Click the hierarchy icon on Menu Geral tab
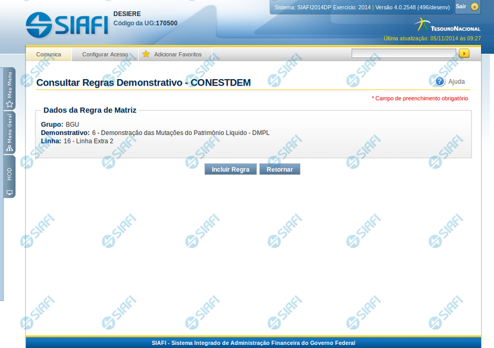494x348 pixels. pos(10,148)
